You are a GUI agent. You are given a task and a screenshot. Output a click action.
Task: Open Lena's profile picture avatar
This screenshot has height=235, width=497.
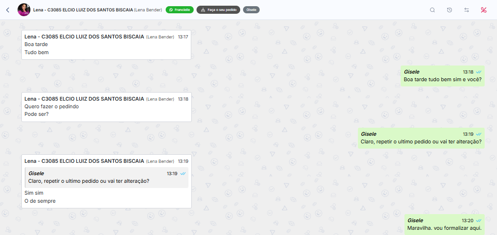[24, 10]
